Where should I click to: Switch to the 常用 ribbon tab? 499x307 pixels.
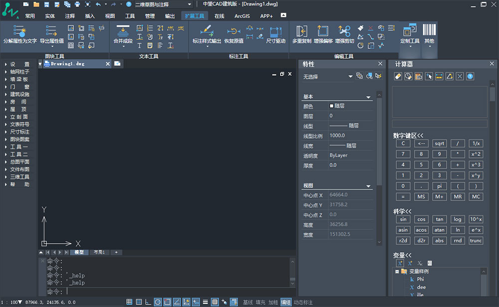29,15
